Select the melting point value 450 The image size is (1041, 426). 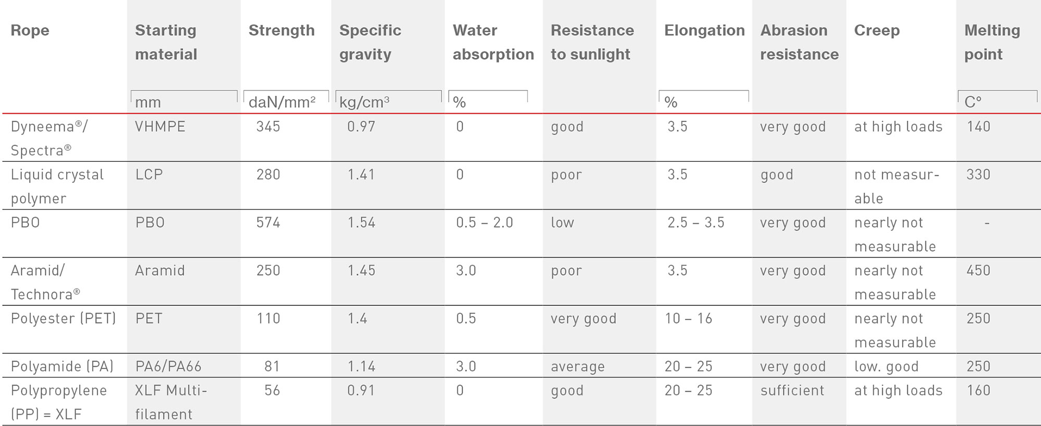[x=978, y=270]
